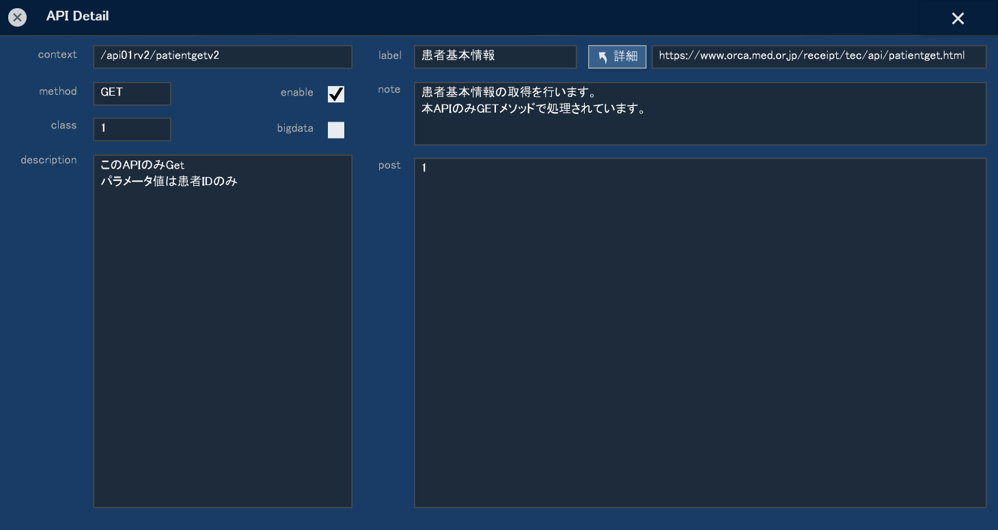This screenshot has width=998, height=530.
Task: Close the dialog with the white X
Action: tap(958, 18)
